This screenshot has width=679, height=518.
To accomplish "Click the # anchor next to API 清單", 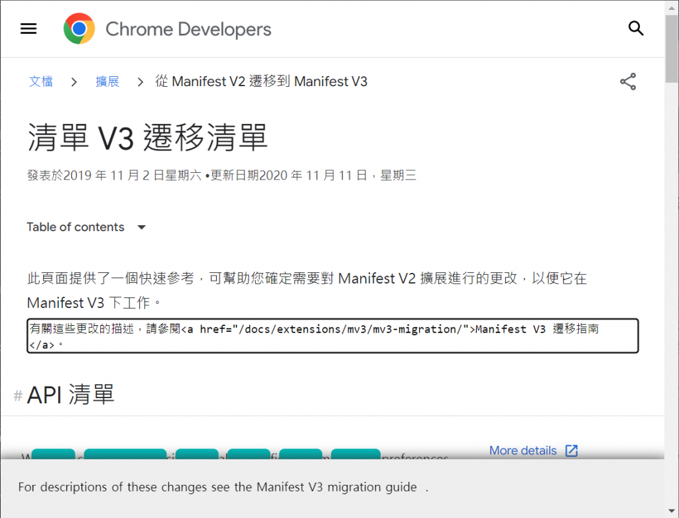I will tap(18, 395).
